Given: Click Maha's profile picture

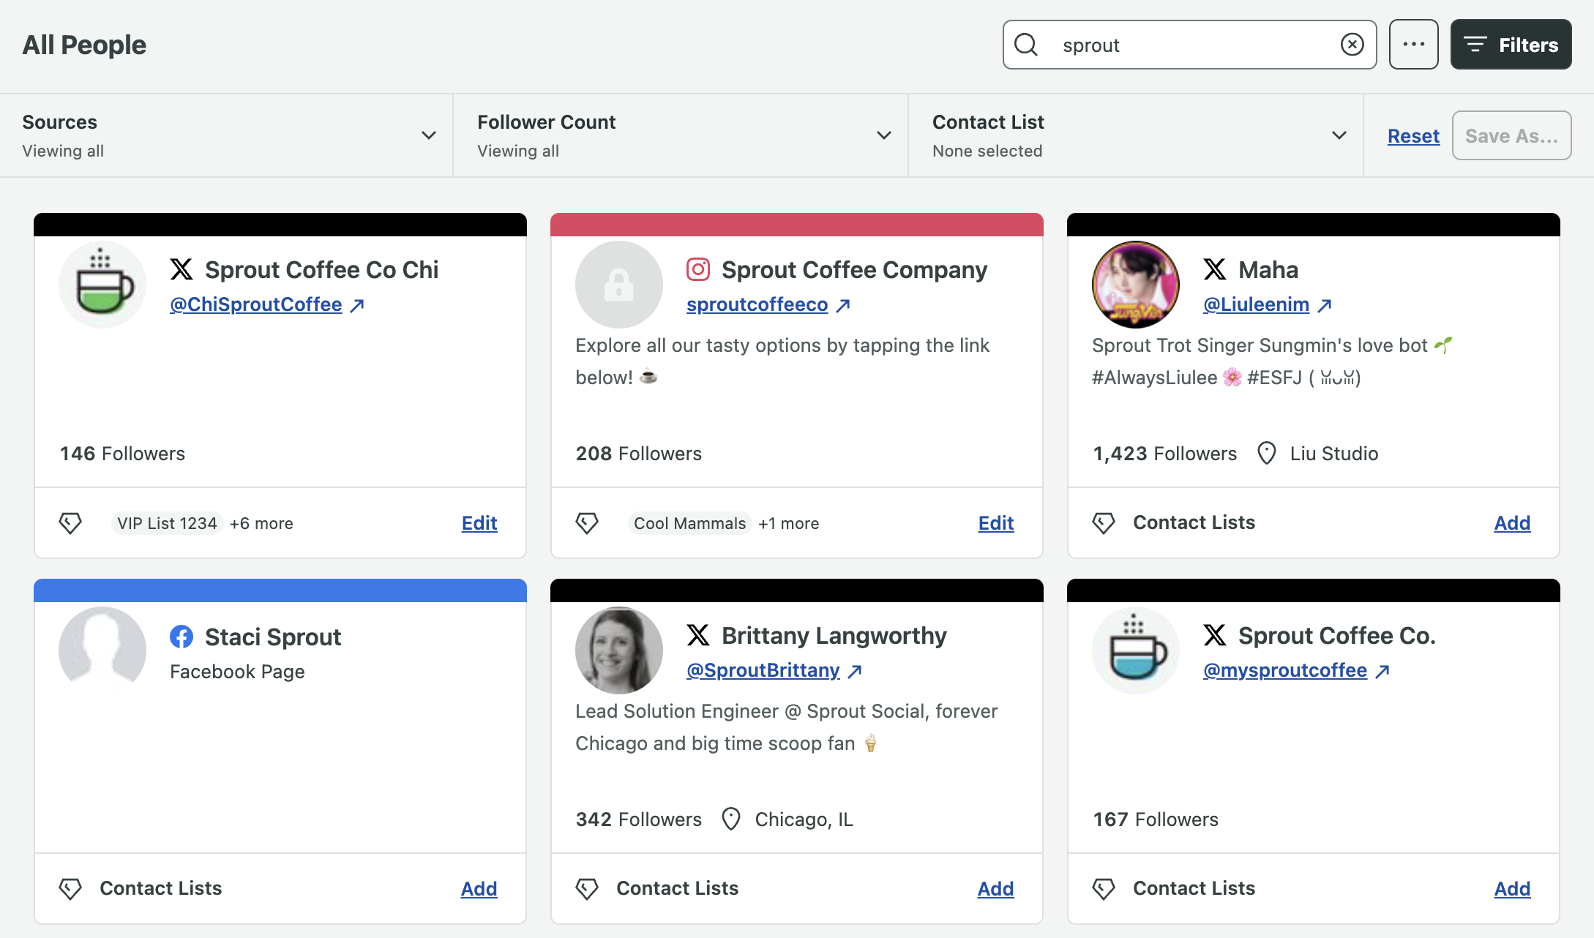Looking at the screenshot, I should [x=1136, y=285].
